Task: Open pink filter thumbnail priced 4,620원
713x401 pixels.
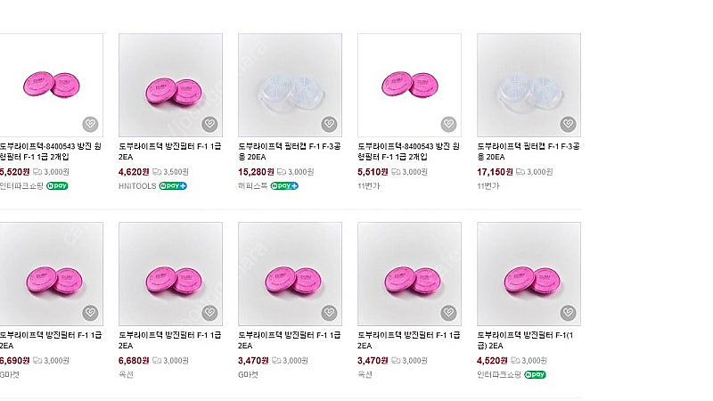Action: pyautogui.click(x=170, y=85)
